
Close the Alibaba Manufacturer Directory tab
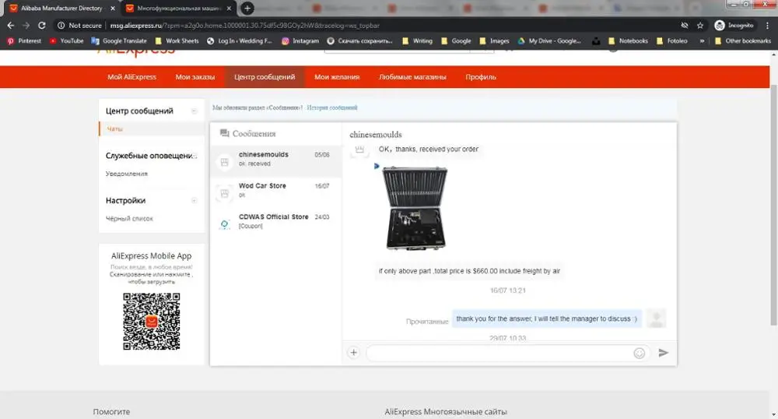(x=113, y=9)
